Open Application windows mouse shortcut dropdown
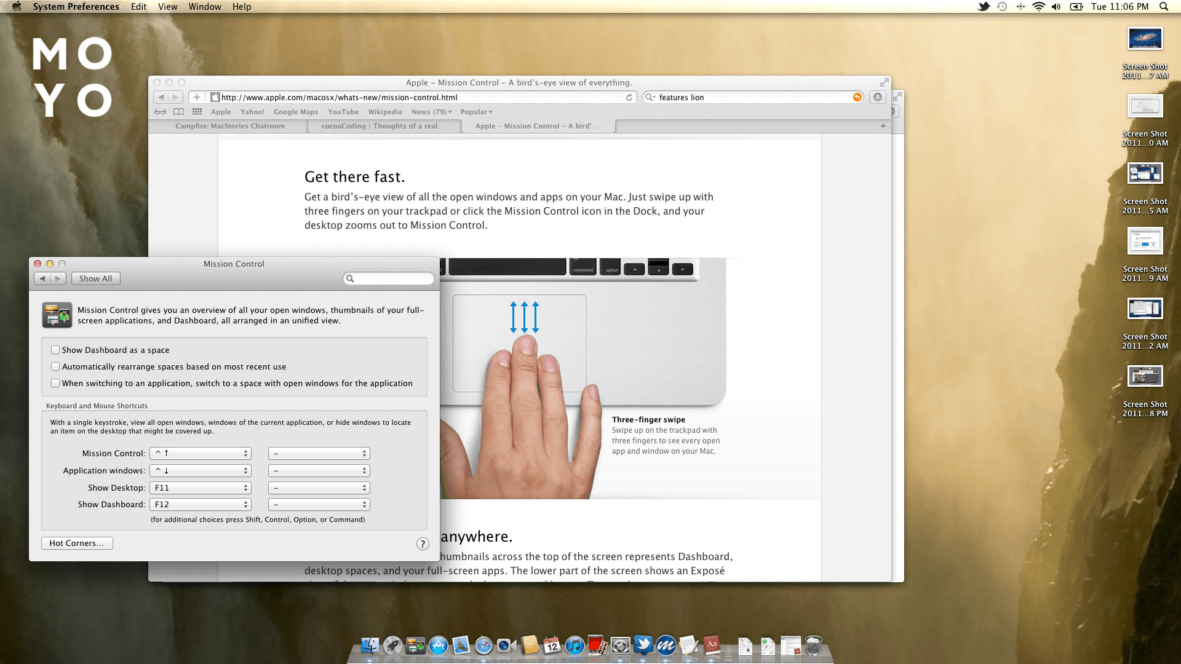Viewport: 1181px width, 664px height. [319, 470]
